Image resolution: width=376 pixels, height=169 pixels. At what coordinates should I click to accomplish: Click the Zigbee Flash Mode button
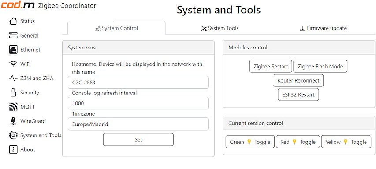click(x=320, y=66)
